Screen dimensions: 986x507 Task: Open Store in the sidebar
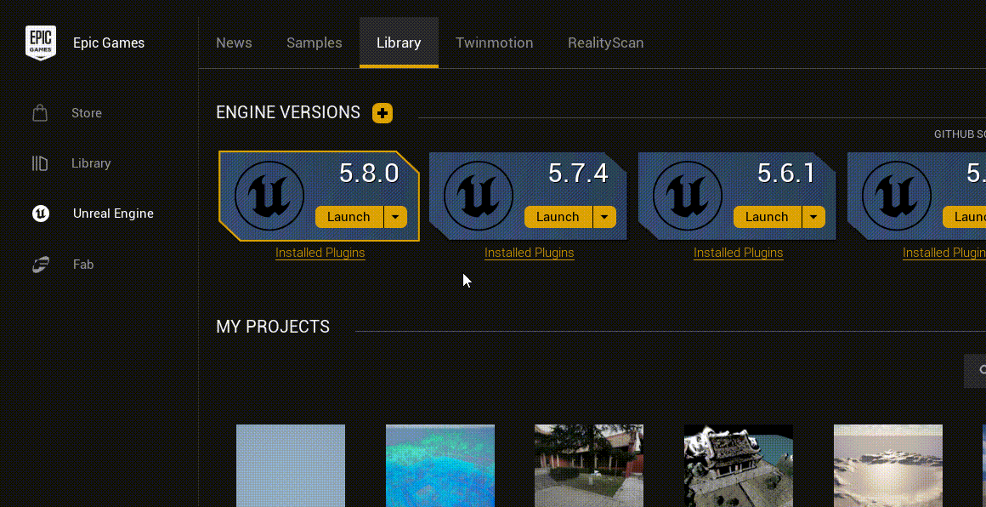coord(87,113)
